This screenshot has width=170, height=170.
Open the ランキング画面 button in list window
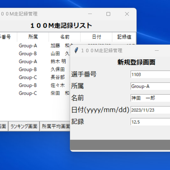24,126
